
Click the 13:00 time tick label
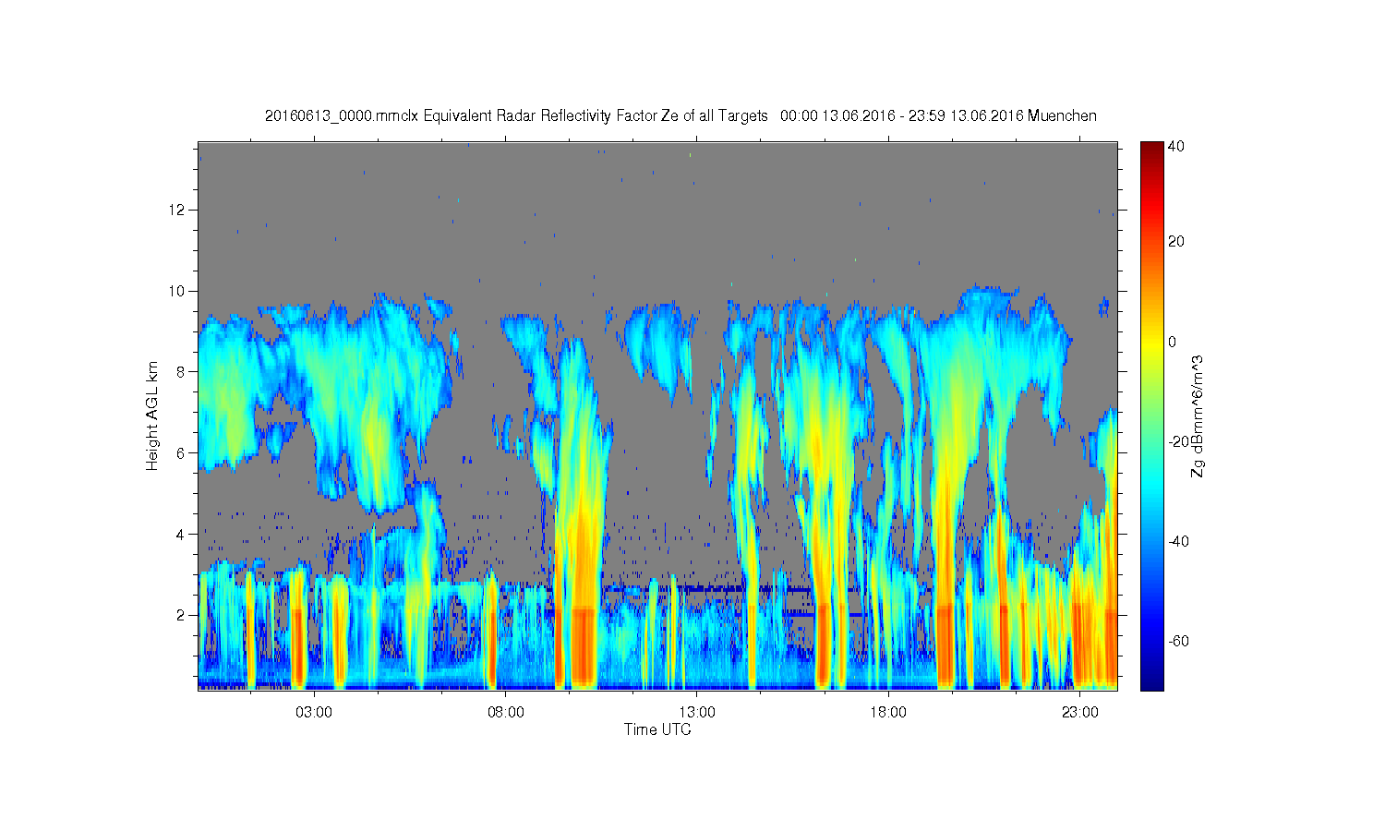[x=697, y=713]
